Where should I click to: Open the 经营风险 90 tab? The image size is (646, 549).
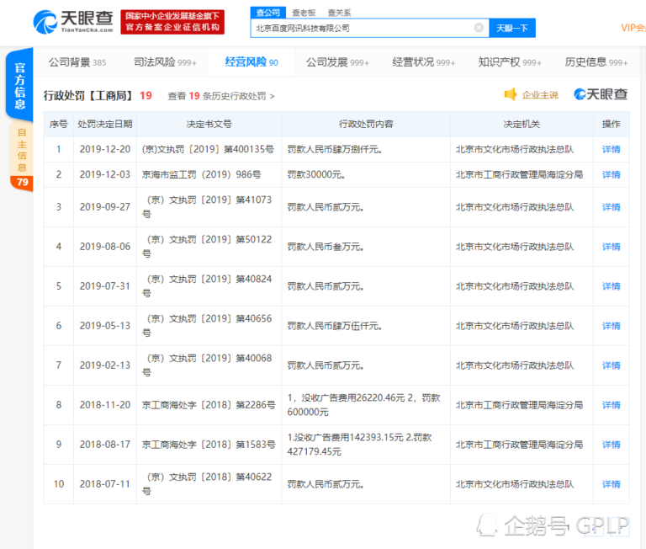click(252, 62)
